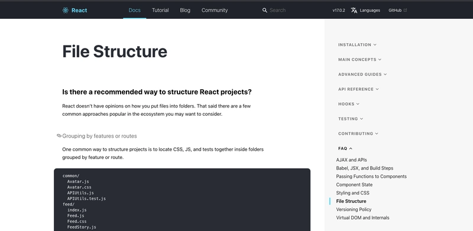Click anchor link icon beside Grouping heading

point(59,136)
